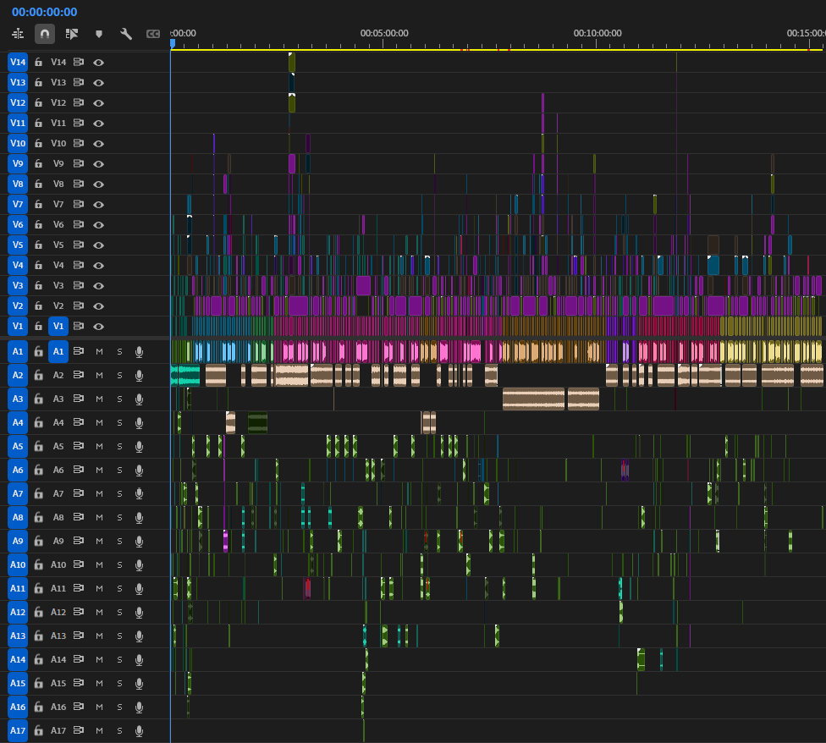Viewport: 826px width, 743px height.
Task: Add a marker with the marker icon
Action: pyautogui.click(x=99, y=34)
